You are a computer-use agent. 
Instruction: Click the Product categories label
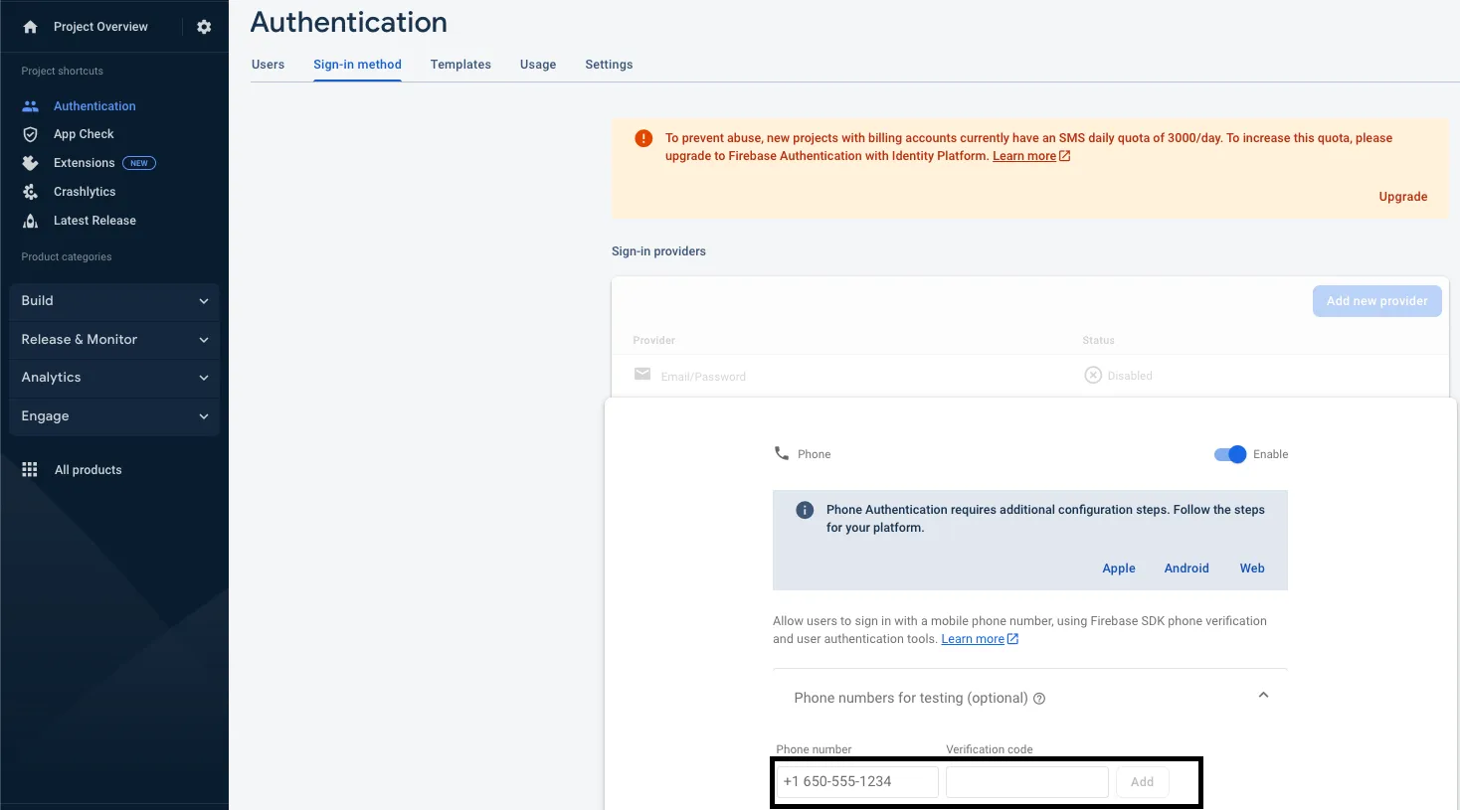67,257
